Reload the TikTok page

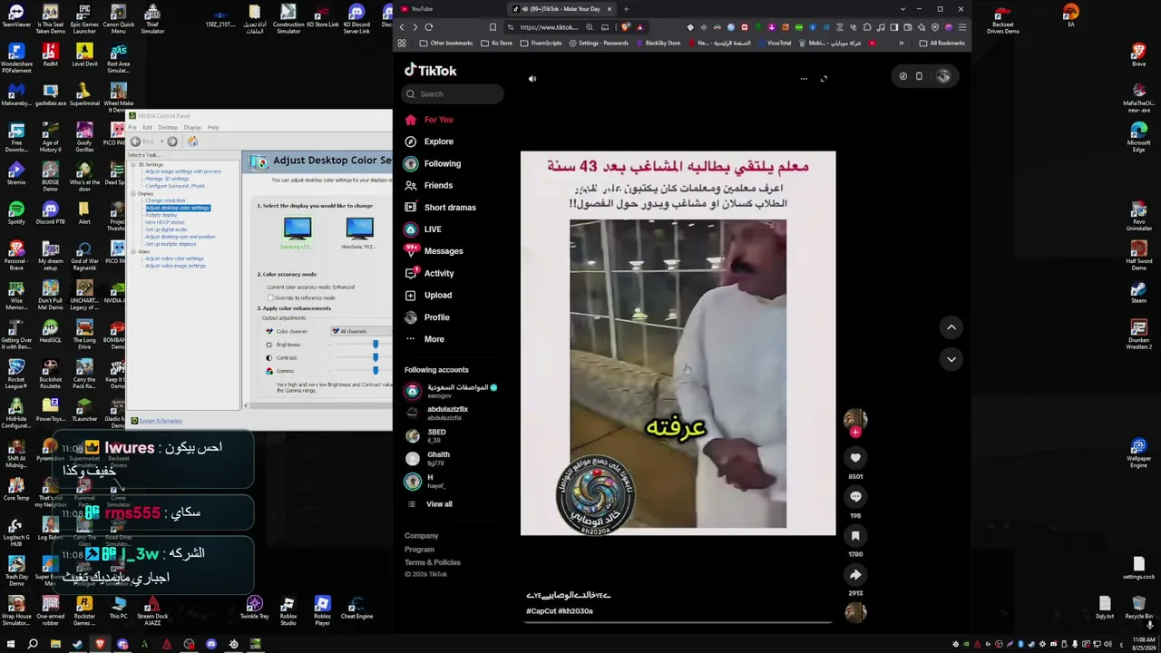429,27
